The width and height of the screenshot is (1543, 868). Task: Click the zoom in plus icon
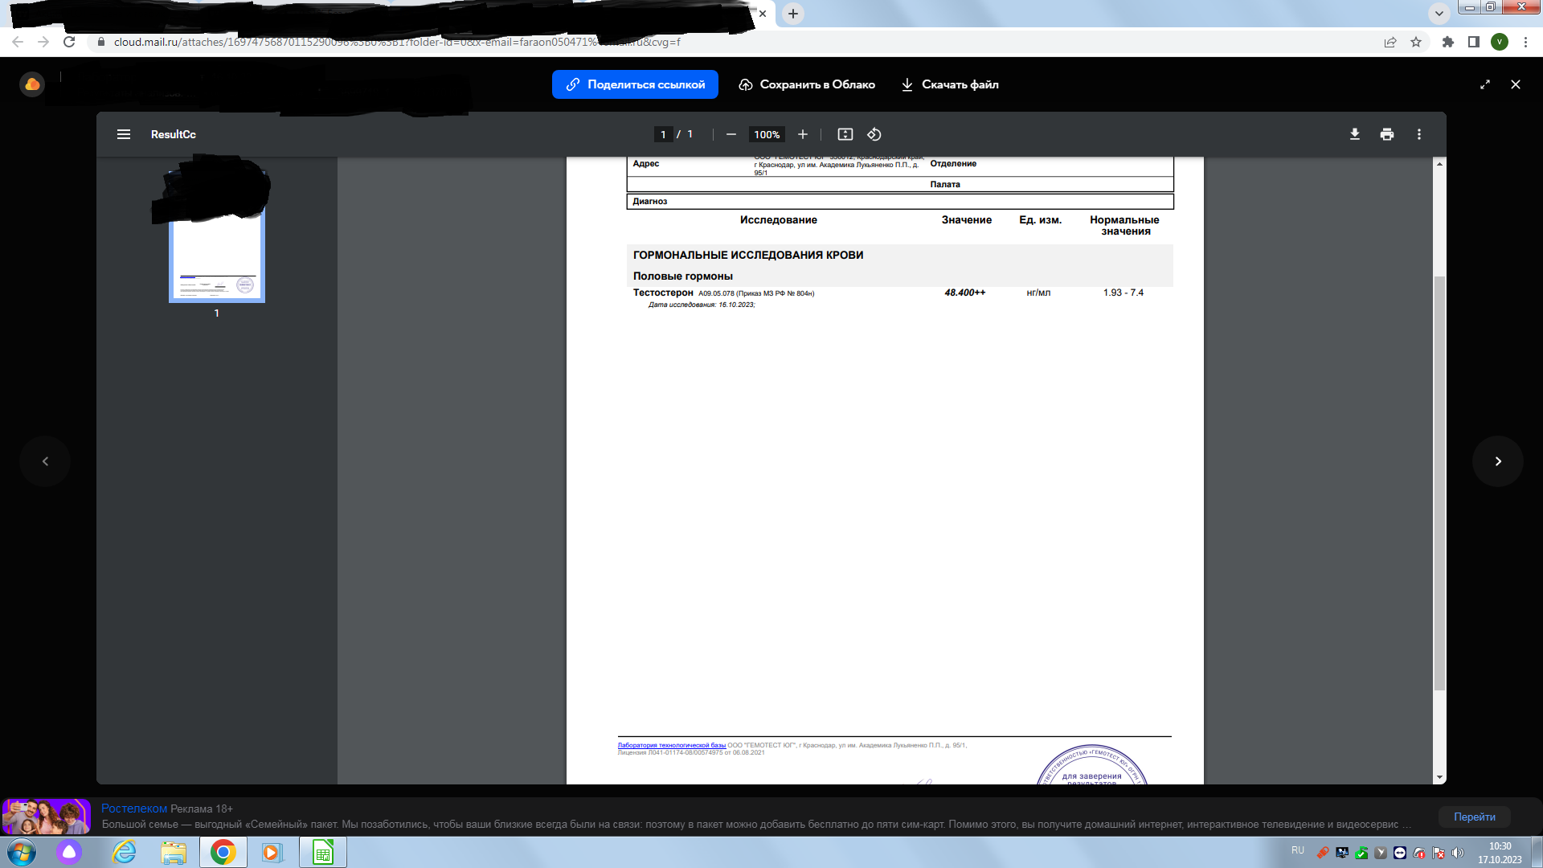802,134
